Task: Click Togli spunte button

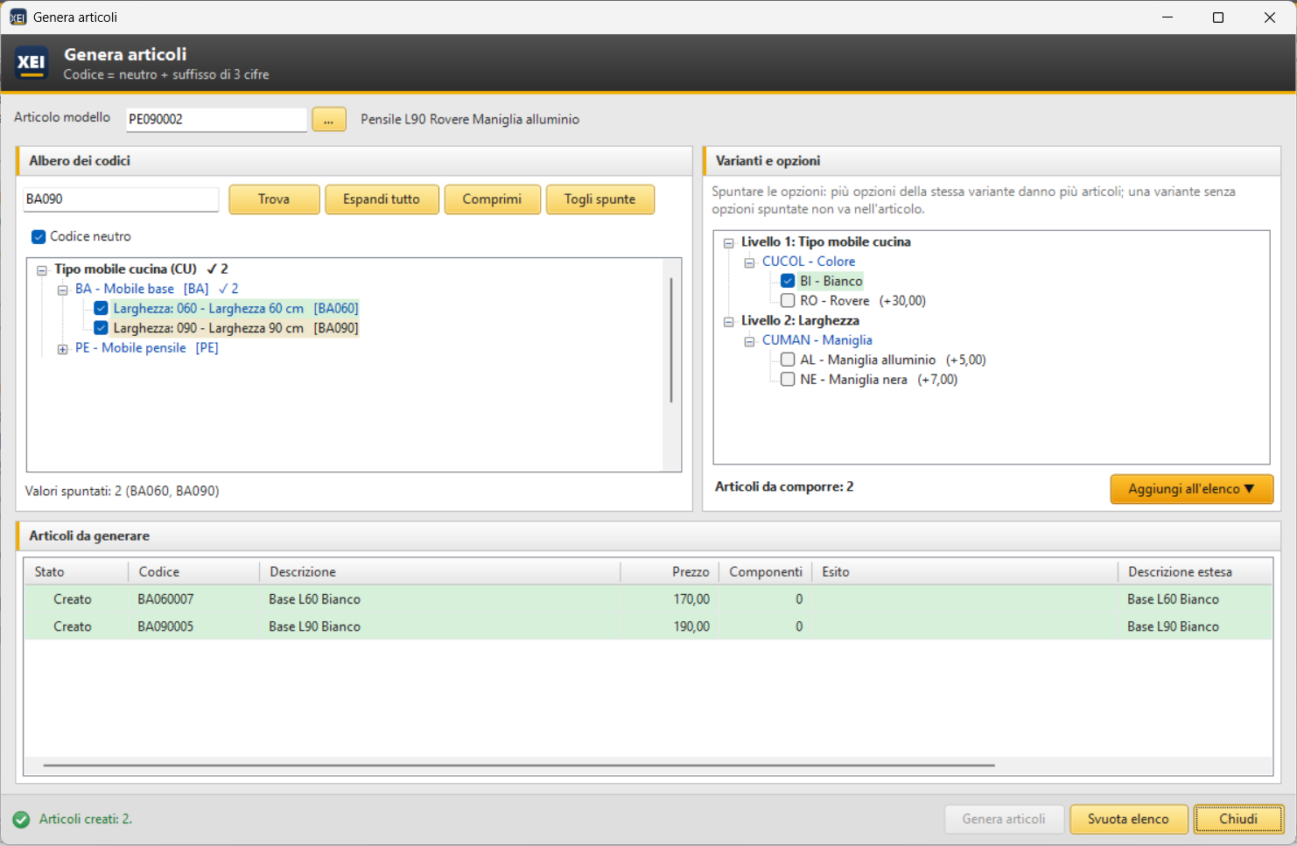Action: [599, 199]
